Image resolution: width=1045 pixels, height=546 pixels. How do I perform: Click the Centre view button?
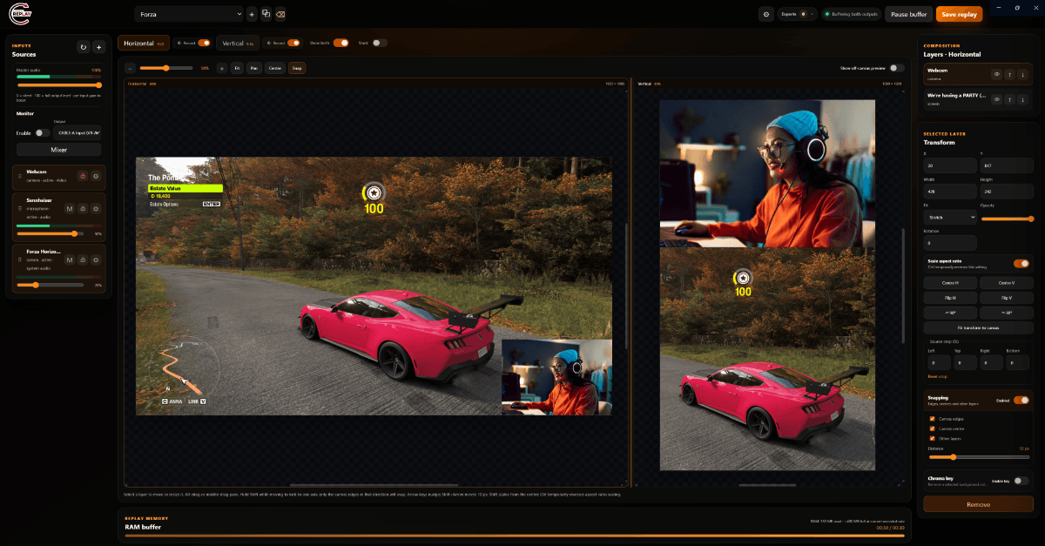pyautogui.click(x=275, y=67)
